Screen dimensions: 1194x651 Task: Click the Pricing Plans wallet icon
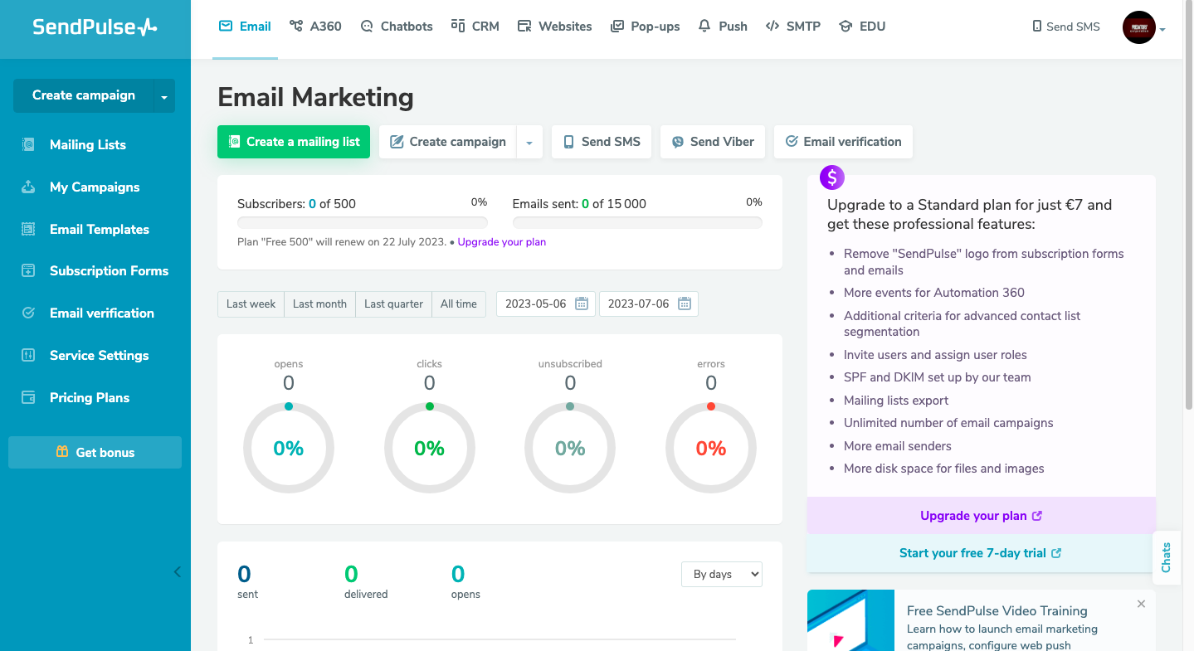tap(28, 397)
